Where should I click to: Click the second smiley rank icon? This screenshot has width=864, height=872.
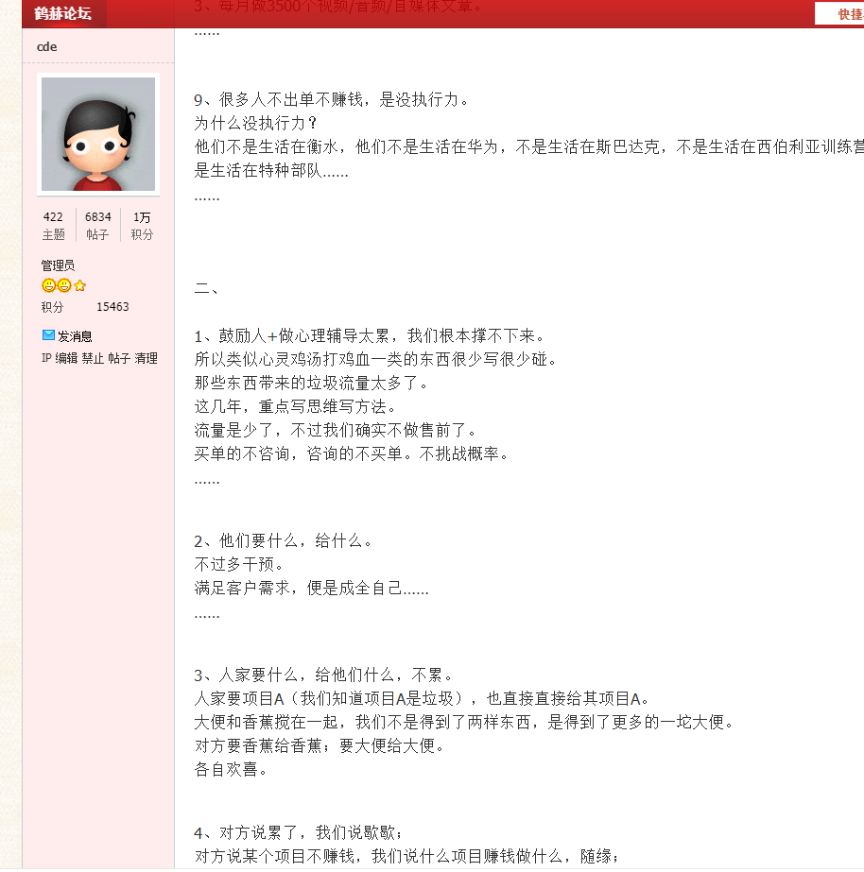point(63,286)
